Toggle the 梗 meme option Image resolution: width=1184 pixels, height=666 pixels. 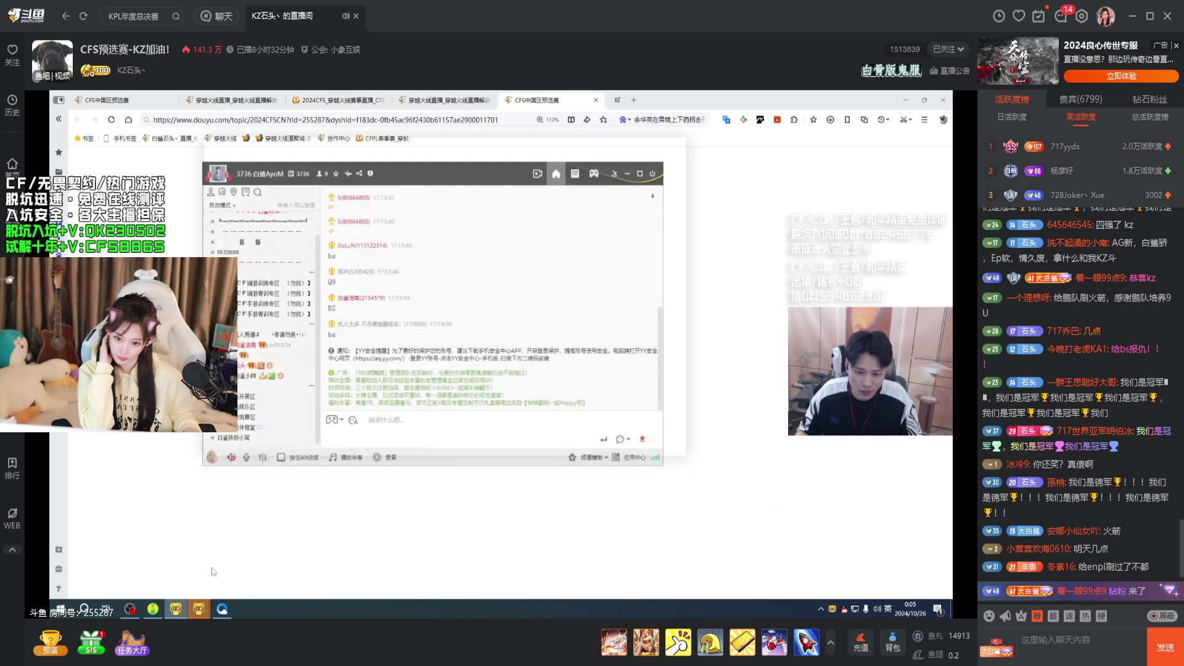click(1101, 616)
